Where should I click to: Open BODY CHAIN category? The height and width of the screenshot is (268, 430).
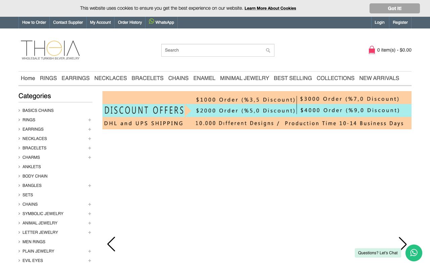point(35,176)
